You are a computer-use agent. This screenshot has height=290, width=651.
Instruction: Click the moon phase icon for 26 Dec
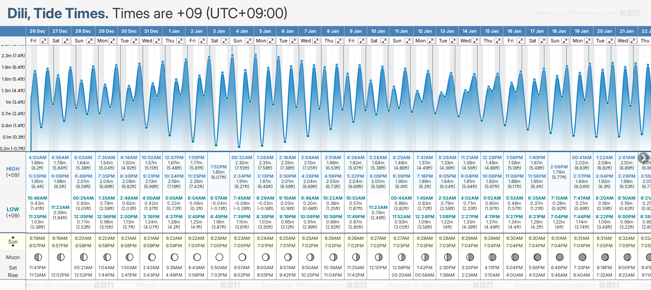pyautogui.click(x=38, y=257)
